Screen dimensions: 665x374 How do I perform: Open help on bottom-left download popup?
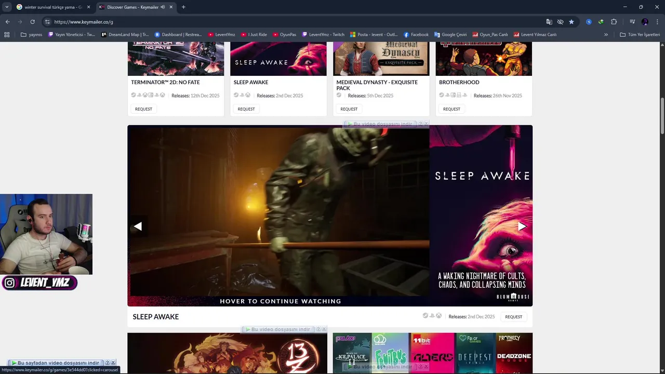click(x=107, y=363)
